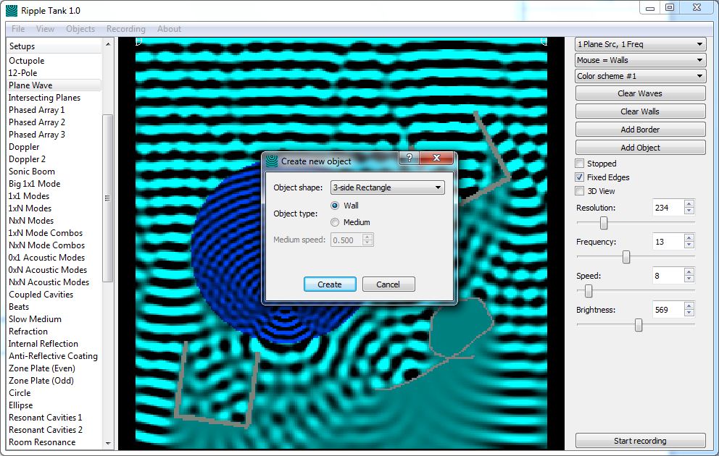Open the View menu
The height and width of the screenshot is (456, 719).
coord(45,29)
